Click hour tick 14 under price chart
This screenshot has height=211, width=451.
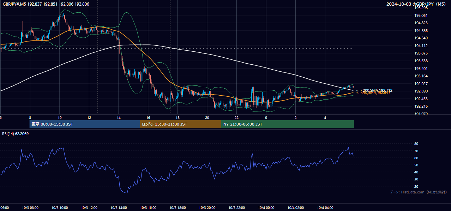pos(119,118)
